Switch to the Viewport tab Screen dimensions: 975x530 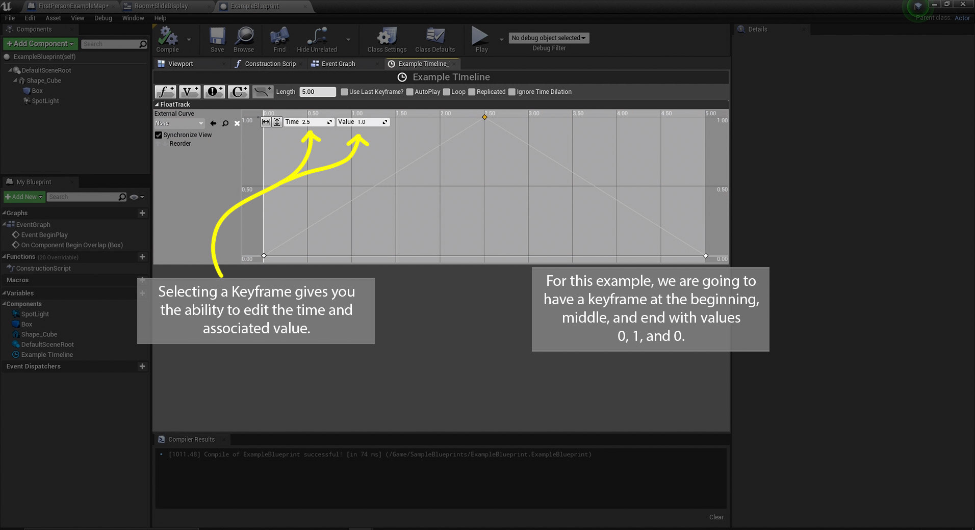(190, 64)
